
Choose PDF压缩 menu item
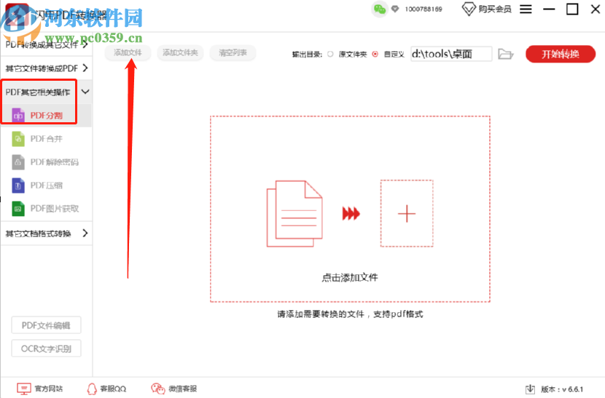point(47,186)
